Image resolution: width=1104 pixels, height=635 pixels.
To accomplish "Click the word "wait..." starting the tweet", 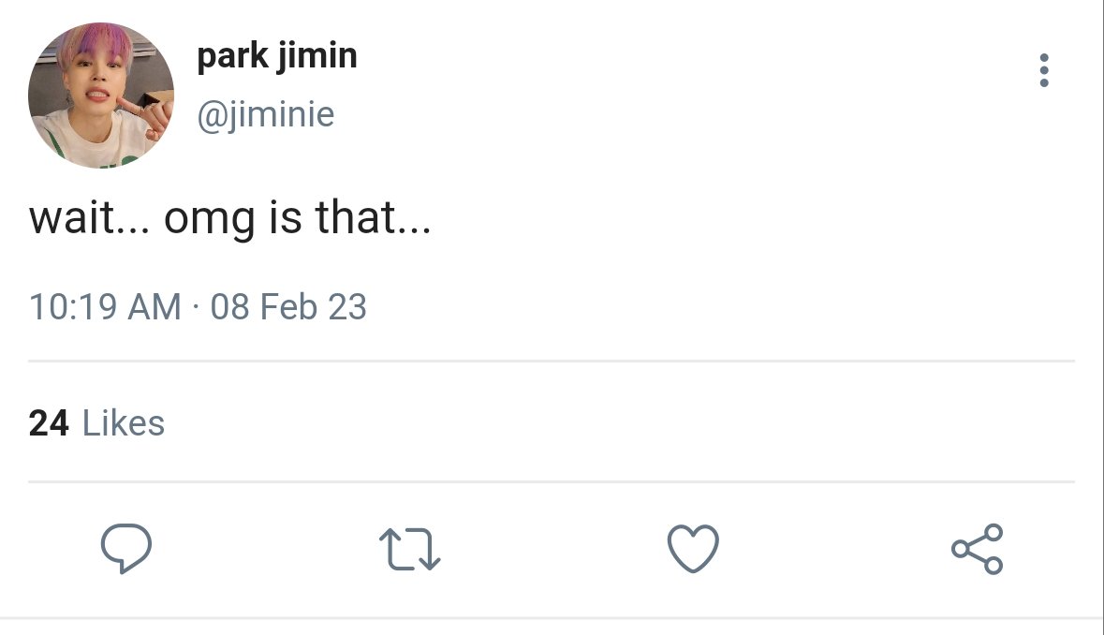I will (89, 217).
